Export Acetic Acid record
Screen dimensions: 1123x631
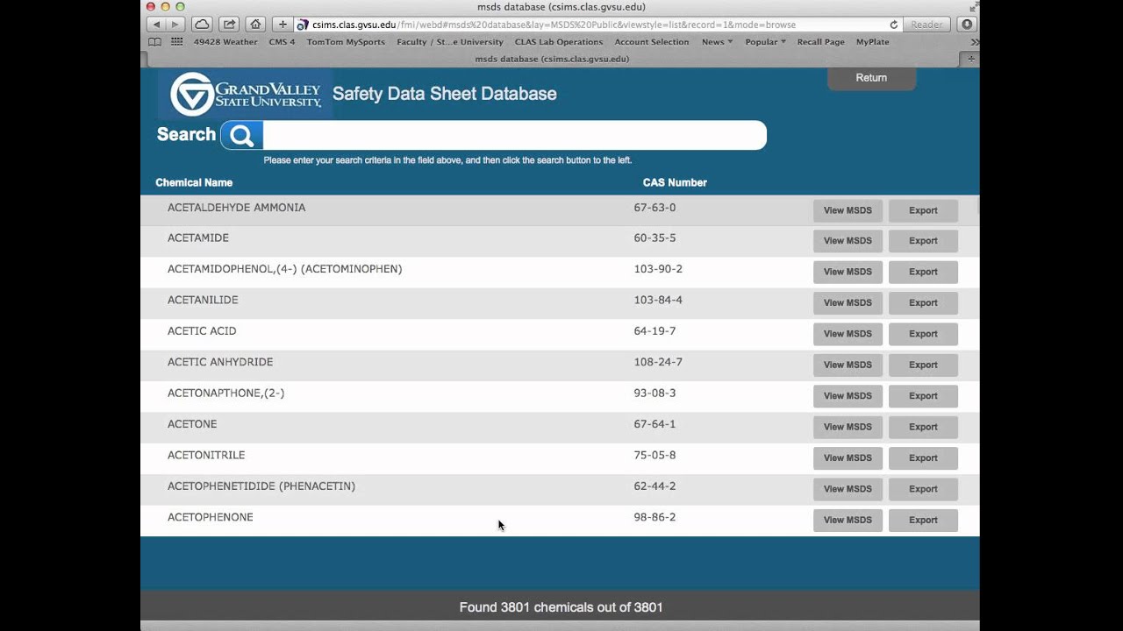click(923, 334)
